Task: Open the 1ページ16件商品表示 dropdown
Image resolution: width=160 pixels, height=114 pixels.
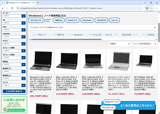Action: [144, 44]
